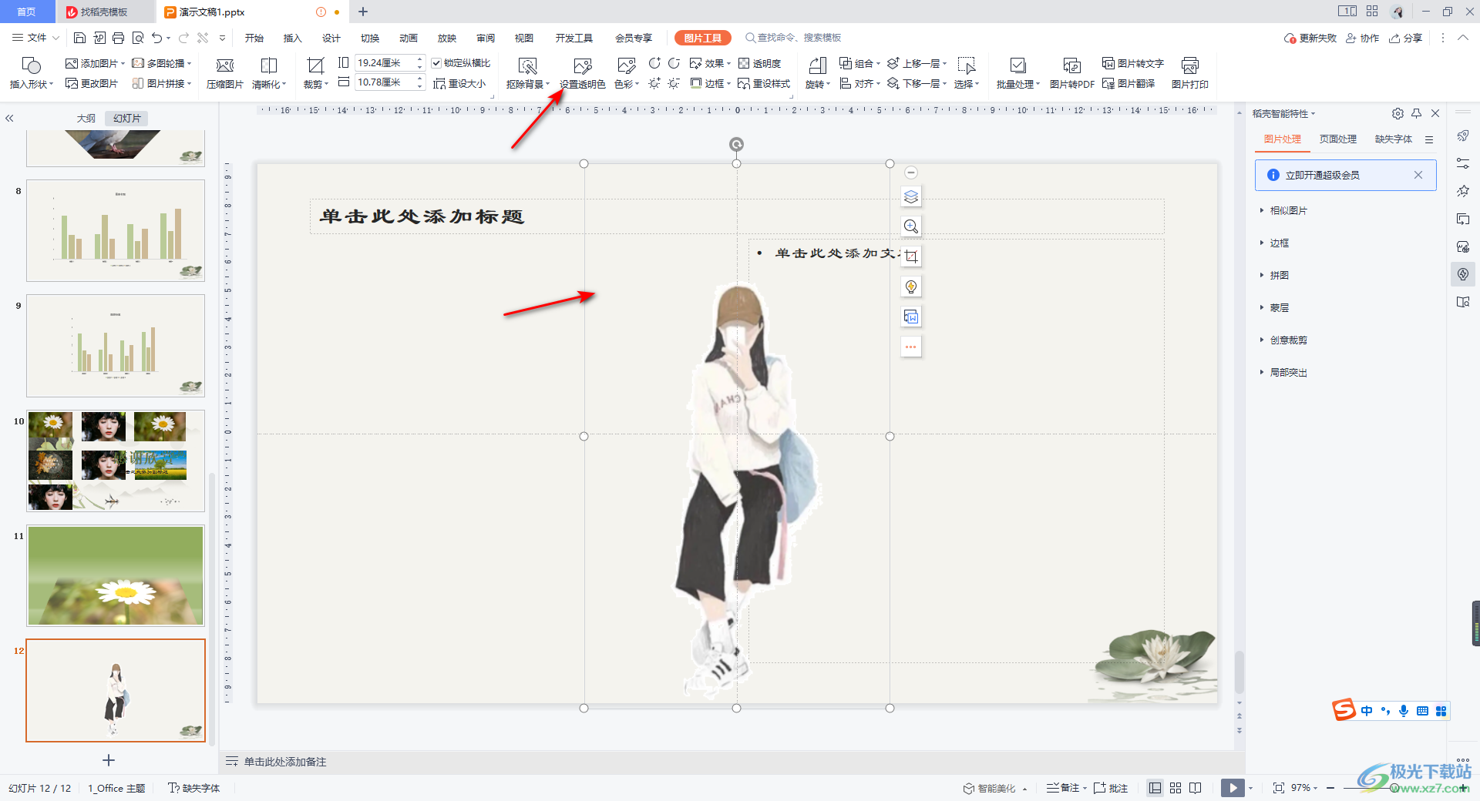Select the Crop (裁剪) tool in the ribbon

point(315,73)
